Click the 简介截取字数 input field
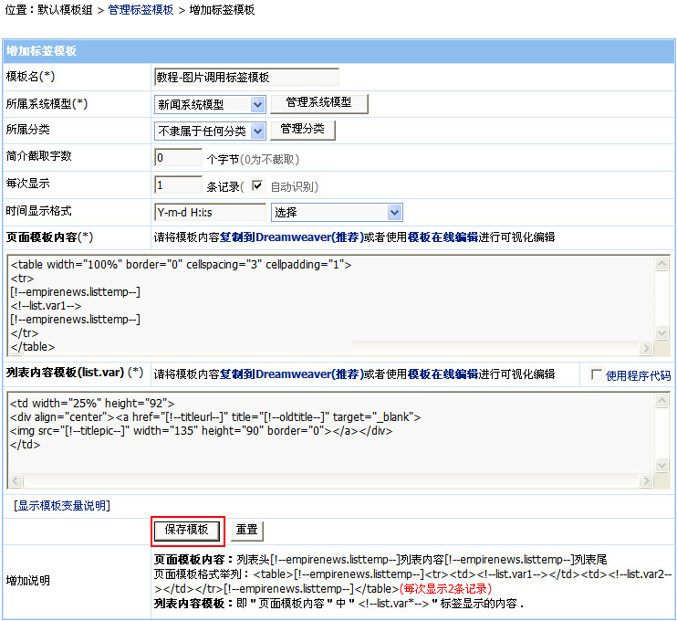Screen dimensions: 677x621 178,158
